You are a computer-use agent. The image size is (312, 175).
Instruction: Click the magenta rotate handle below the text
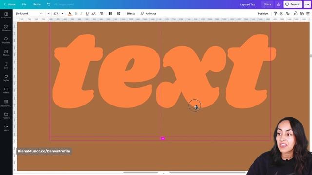(x=163, y=138)
